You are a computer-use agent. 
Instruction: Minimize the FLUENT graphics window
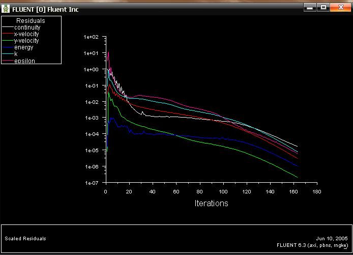(x=310, y=8)
